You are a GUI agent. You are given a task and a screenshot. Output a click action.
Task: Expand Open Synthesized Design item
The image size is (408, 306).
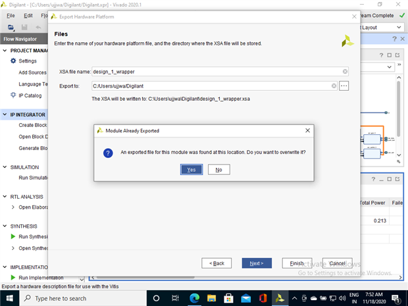[13, 248]
